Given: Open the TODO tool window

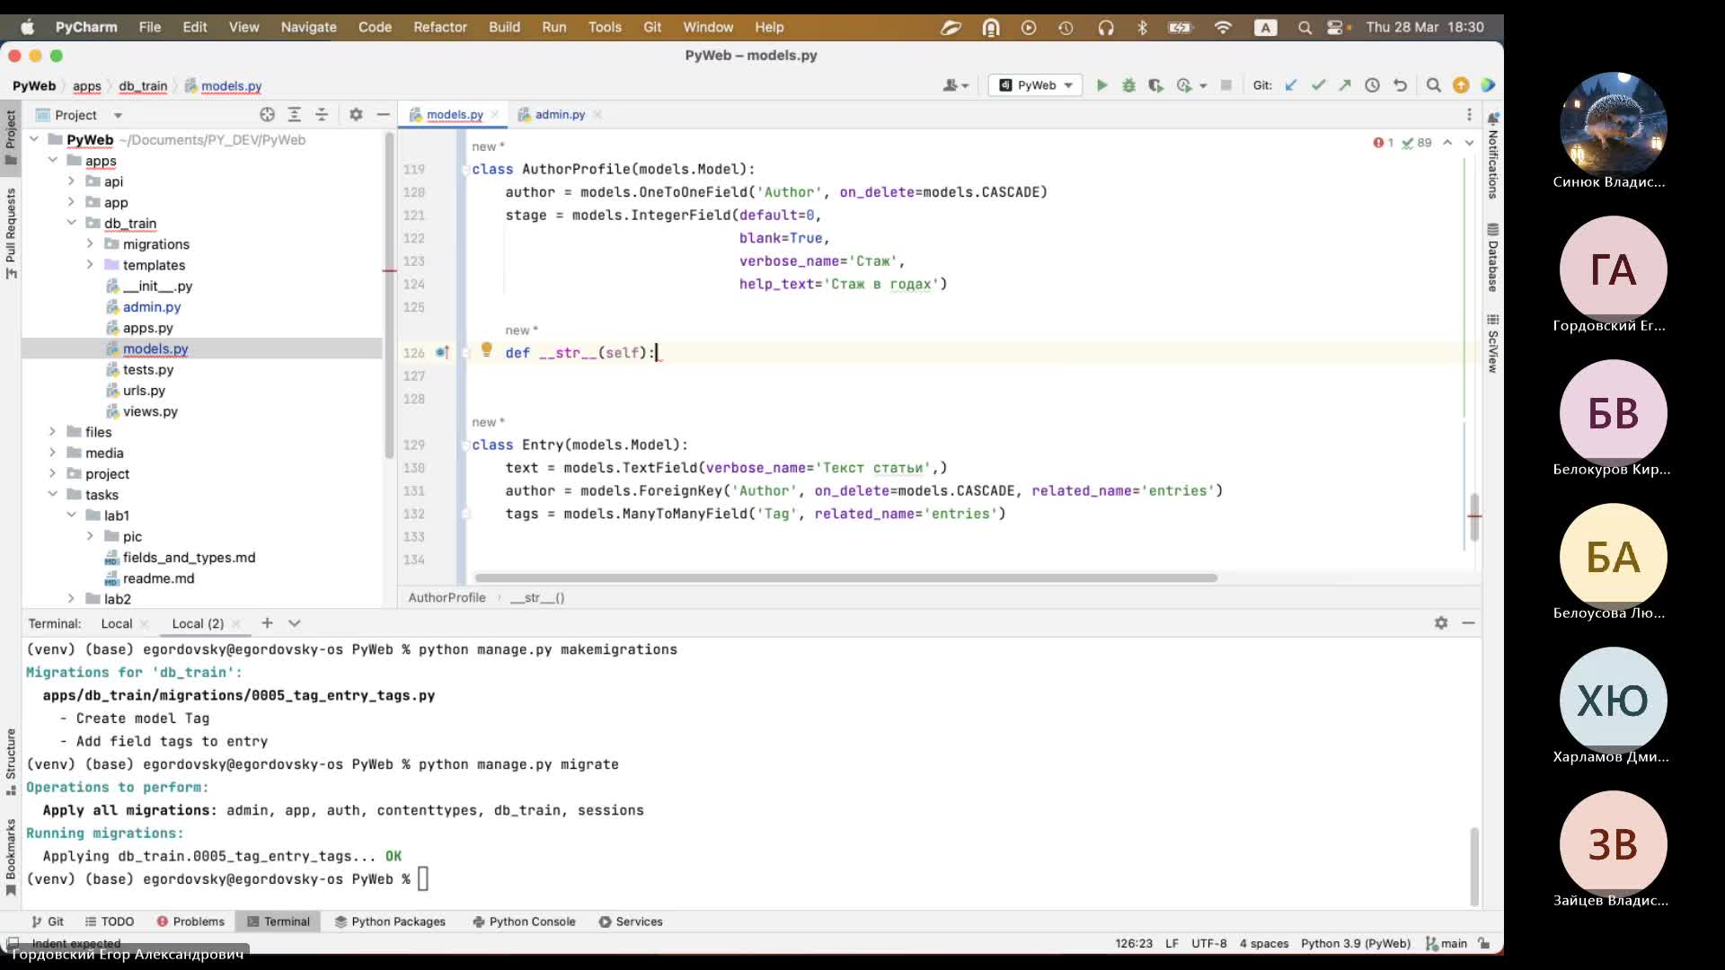Looking at the screenshot, I should point(110,921).
